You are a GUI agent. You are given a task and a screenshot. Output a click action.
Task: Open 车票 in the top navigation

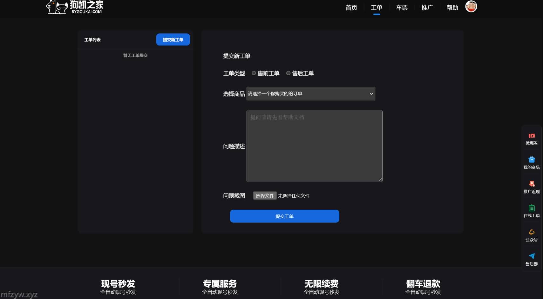click(402, 8)
